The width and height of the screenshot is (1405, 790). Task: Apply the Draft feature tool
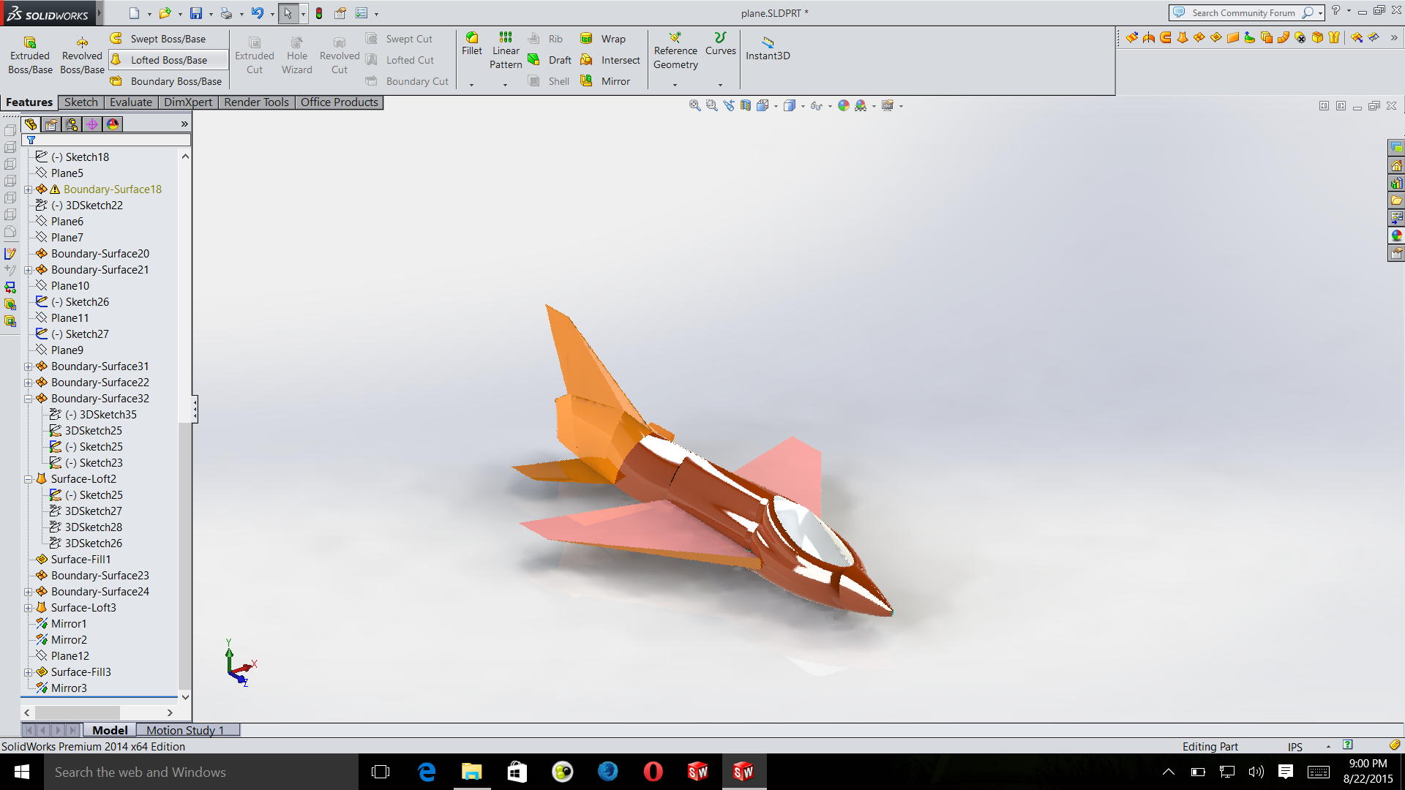tap(550, 60)
